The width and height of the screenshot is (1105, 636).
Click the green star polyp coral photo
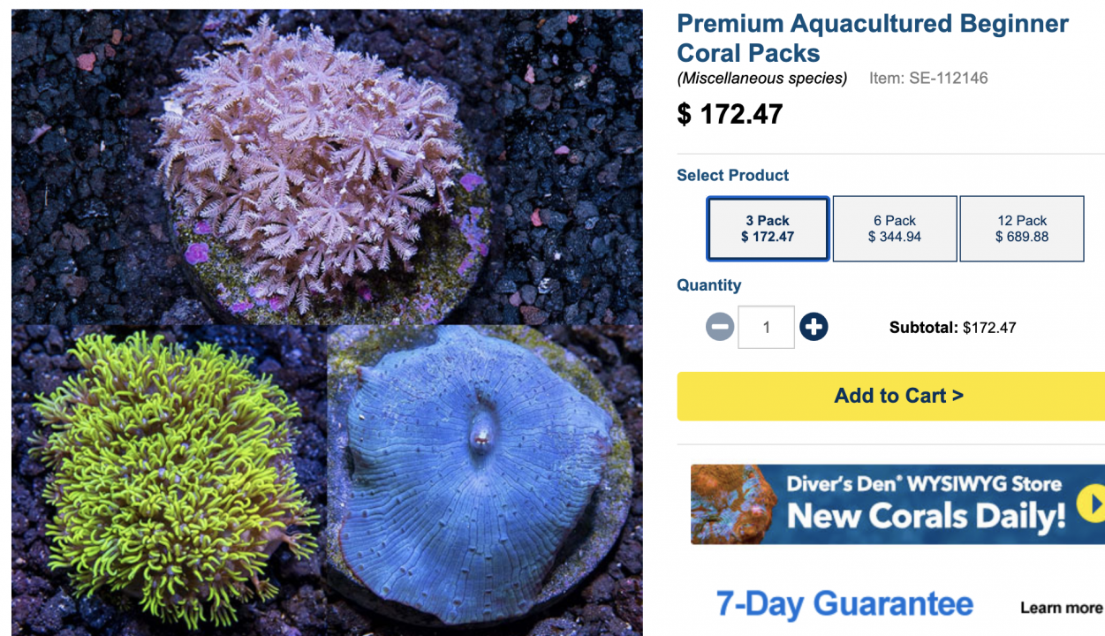[x=168, y=477]
